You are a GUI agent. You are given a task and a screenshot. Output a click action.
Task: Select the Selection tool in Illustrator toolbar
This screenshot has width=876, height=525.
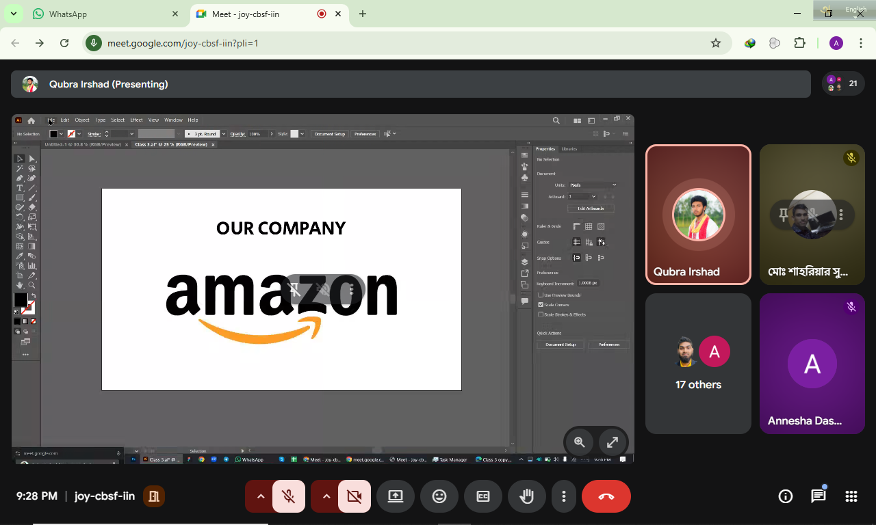coord(20,159)
